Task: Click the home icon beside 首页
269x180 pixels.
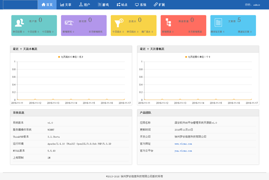Action: click(x=43, y=5)
